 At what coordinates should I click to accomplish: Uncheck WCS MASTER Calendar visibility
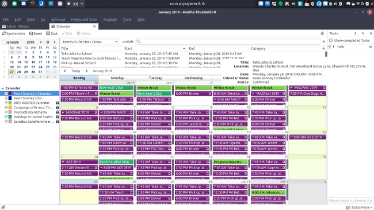tap(6, 103)
